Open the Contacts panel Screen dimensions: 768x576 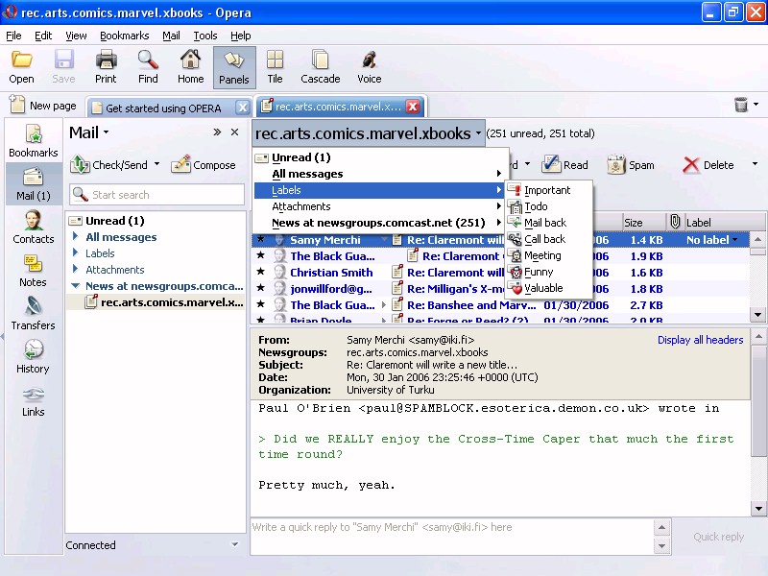pos(34,227)
